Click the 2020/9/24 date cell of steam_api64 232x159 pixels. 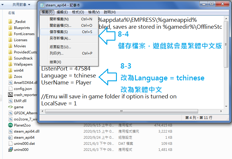pyautogui.click(x=99, y=138)
